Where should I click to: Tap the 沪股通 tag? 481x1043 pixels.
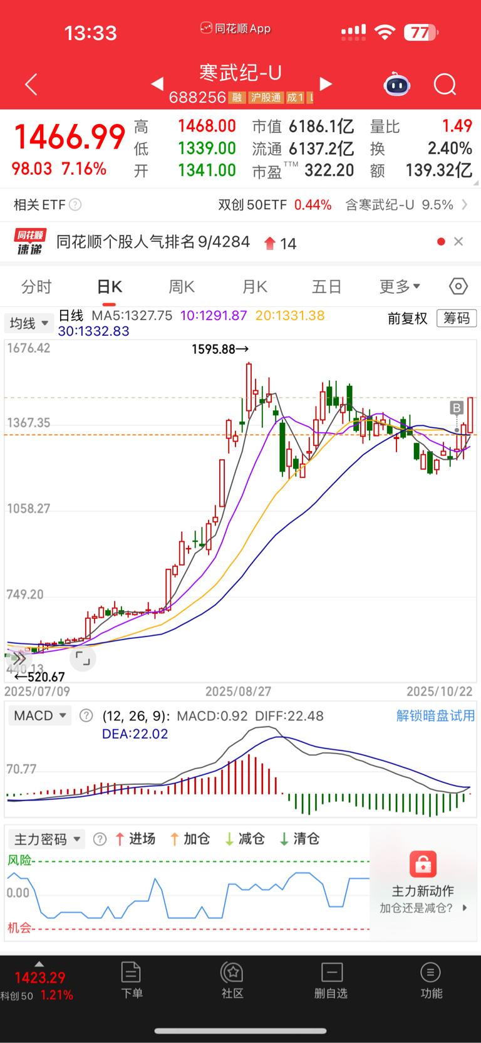coord(266,98)
